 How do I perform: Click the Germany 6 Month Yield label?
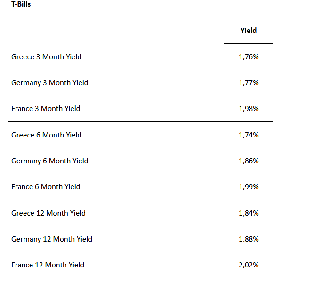click(49, 161)
